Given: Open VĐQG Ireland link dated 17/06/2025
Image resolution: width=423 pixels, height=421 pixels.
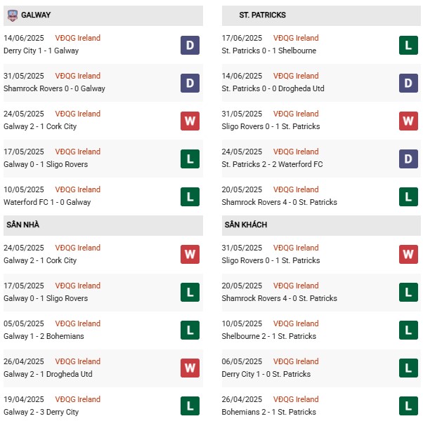Looking at the screenshot, I should [x=296, y=38].
